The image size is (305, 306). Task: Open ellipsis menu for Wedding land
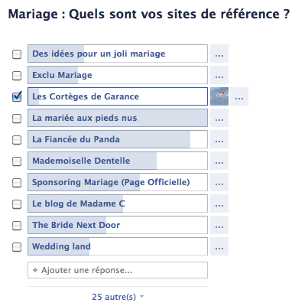tap(219, 246)
